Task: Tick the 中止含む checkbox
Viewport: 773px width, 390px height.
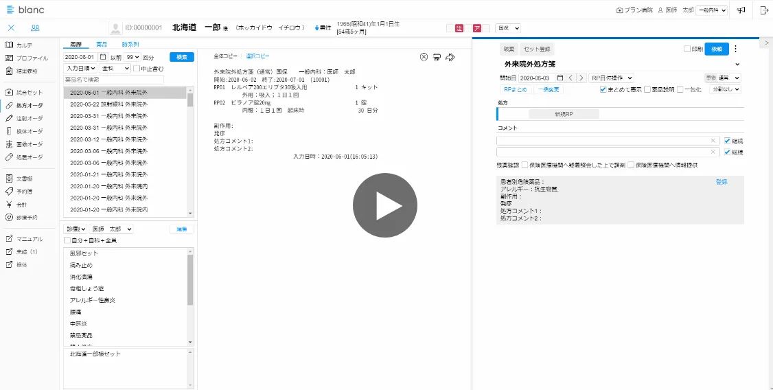Action: (x=137, y=69)
